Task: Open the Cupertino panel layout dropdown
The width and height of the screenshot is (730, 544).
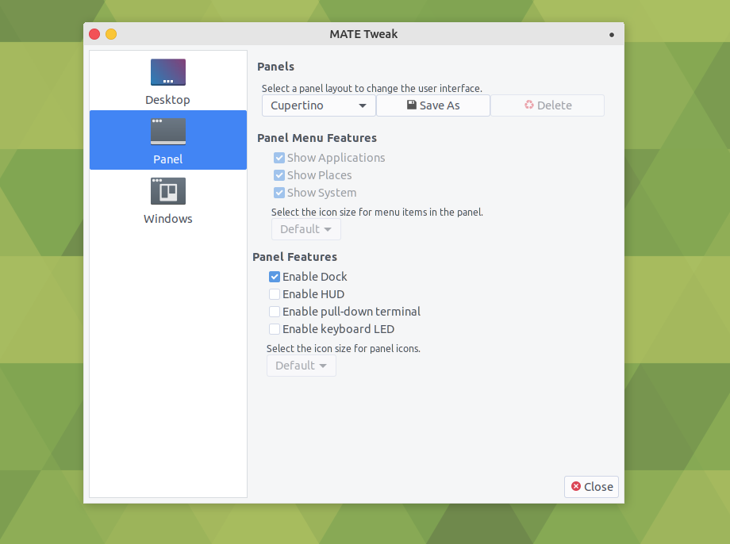Action: 318,105
